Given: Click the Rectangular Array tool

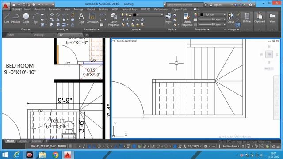Looking at the screenshot, I should click(x=64, y=25).
